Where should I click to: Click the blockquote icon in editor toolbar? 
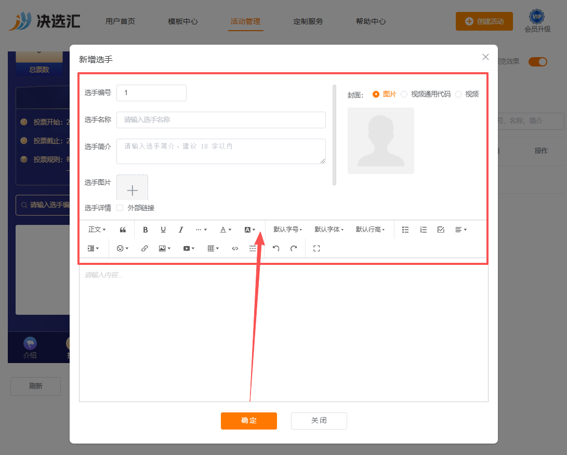pyautogui.click(x=123, y=230)
